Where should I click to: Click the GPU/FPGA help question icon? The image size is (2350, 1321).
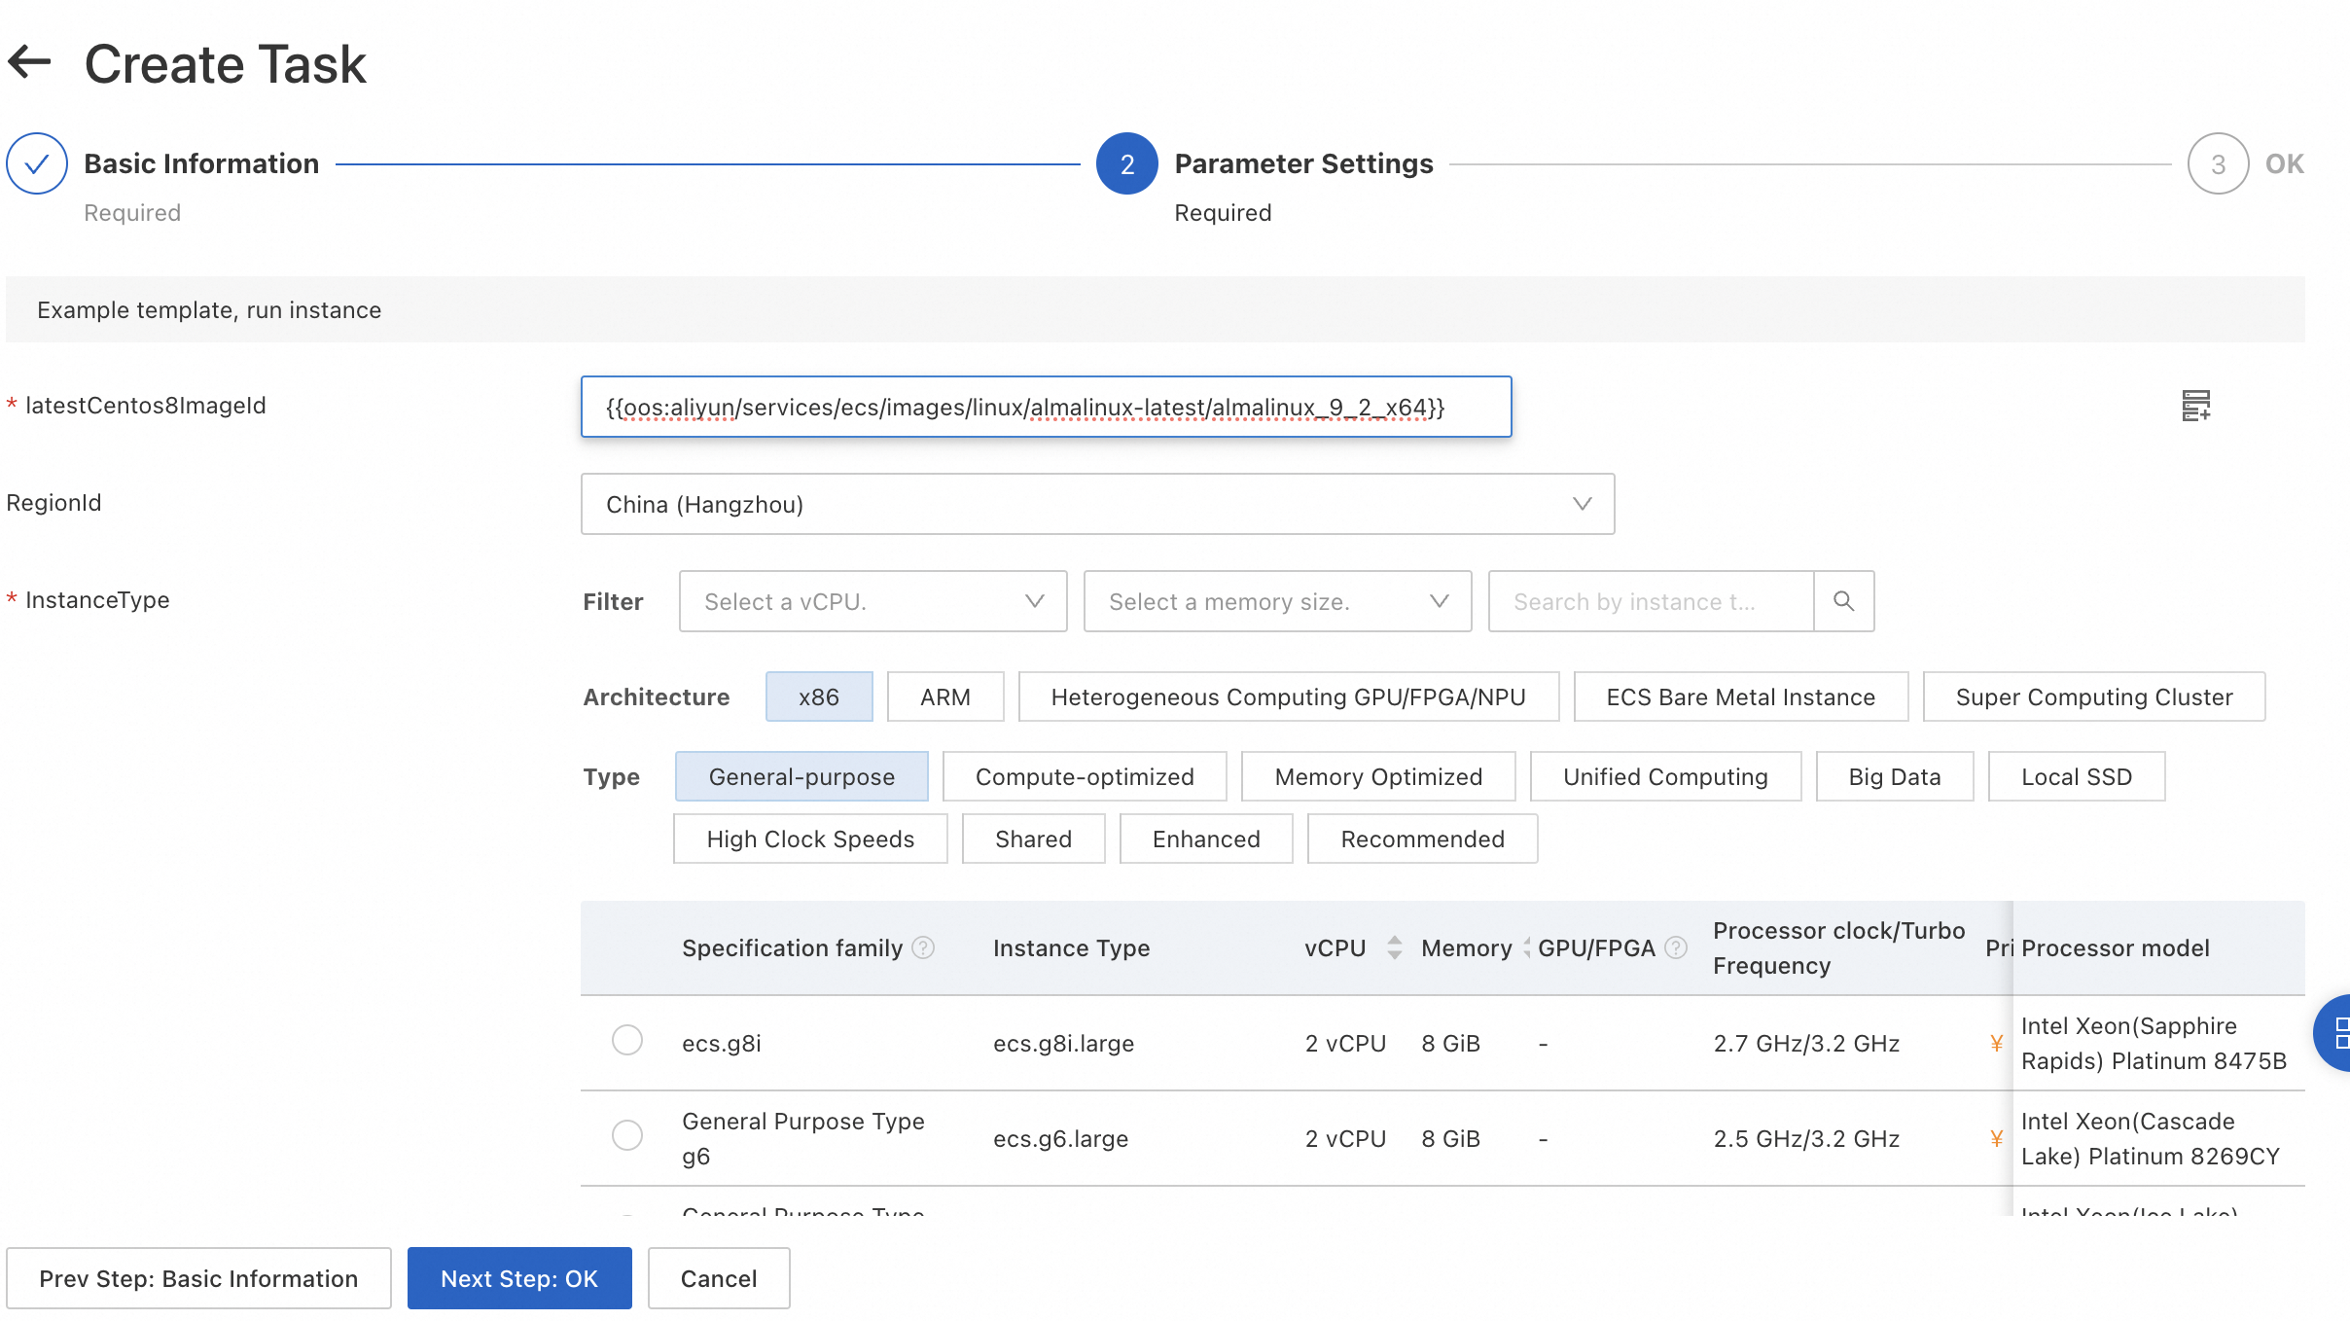click(1676, 947)
